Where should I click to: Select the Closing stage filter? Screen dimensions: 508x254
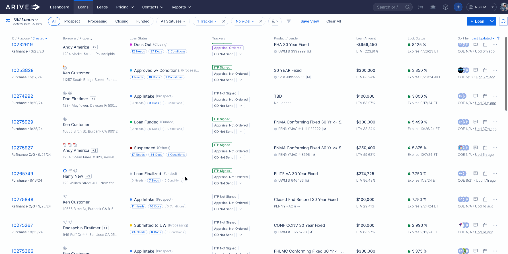tap(122, 21)
